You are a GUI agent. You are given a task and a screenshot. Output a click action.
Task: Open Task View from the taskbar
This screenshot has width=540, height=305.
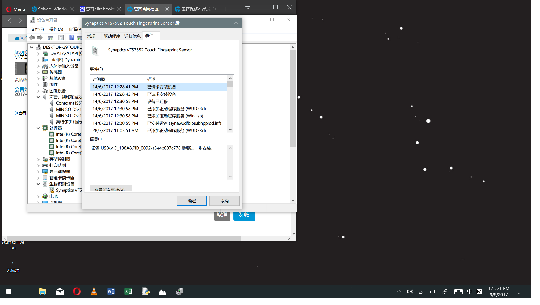tap(25, 291)
